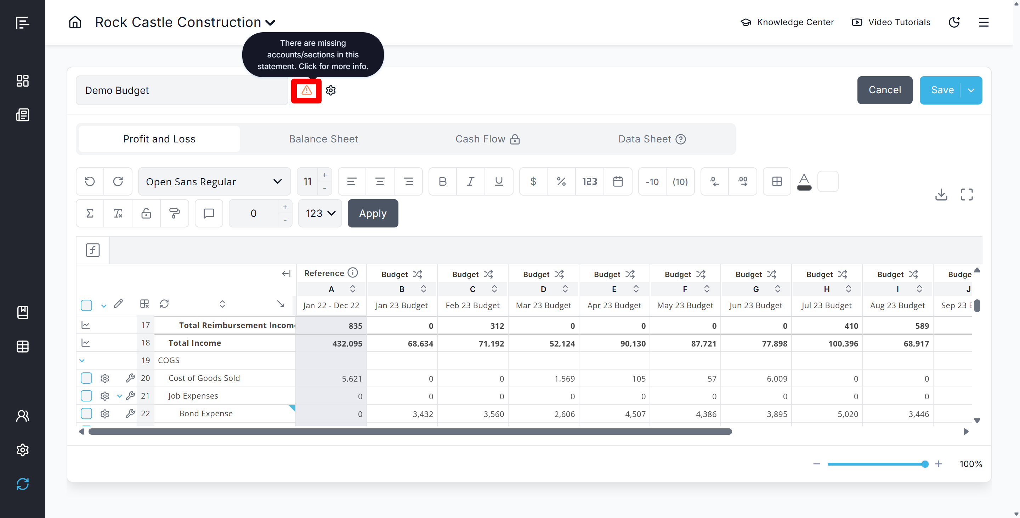Open the Data Sheet tab
Image resolution: width=1020 pixels, height=518 pixels.
point(644,139)
